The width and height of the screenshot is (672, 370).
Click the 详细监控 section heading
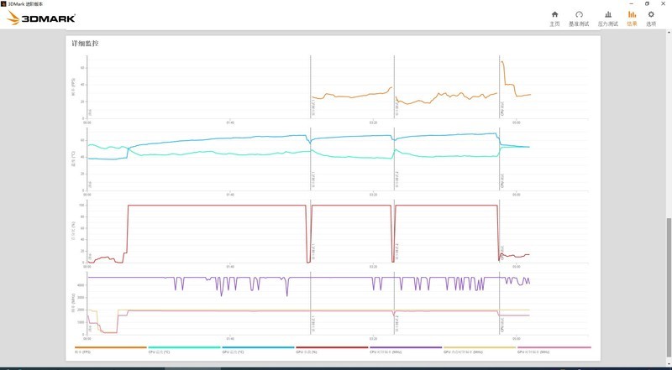pos(86,44)
